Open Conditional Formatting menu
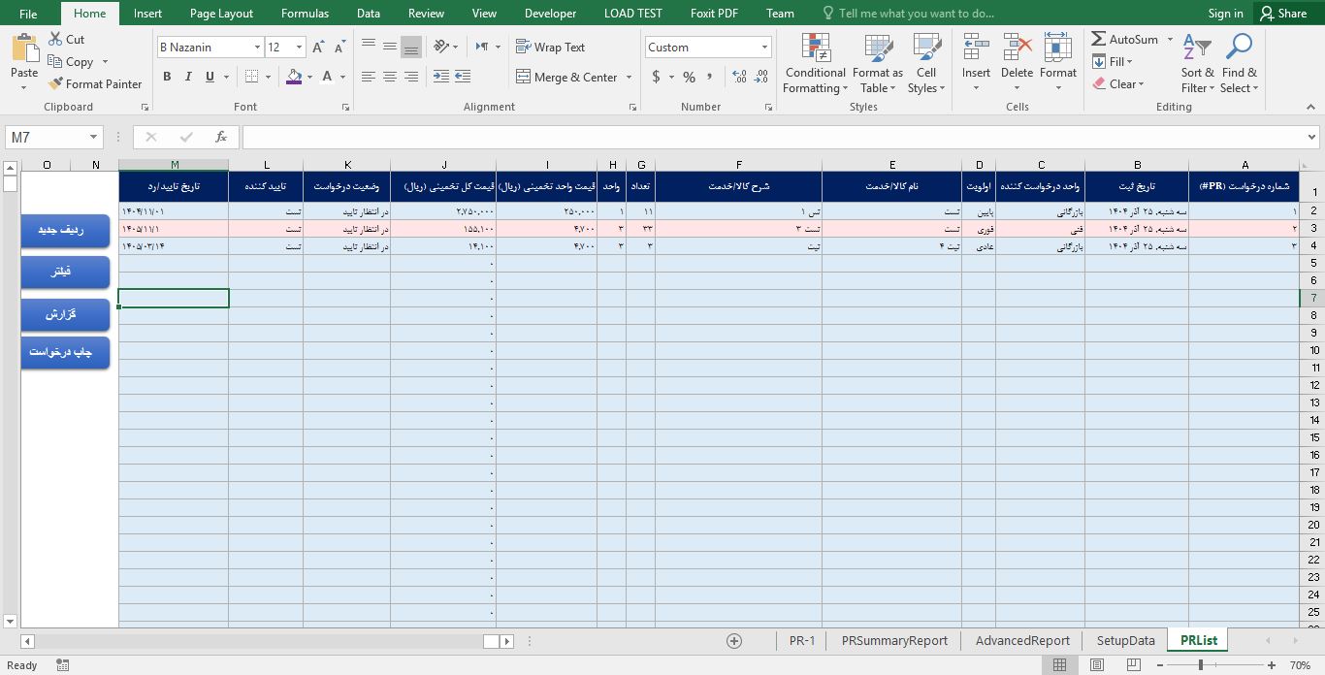 pos(815,64)
